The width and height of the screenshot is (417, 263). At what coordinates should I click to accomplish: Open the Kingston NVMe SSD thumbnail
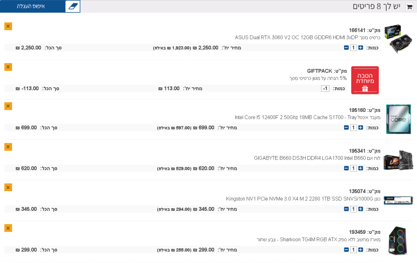coord(398,200)
